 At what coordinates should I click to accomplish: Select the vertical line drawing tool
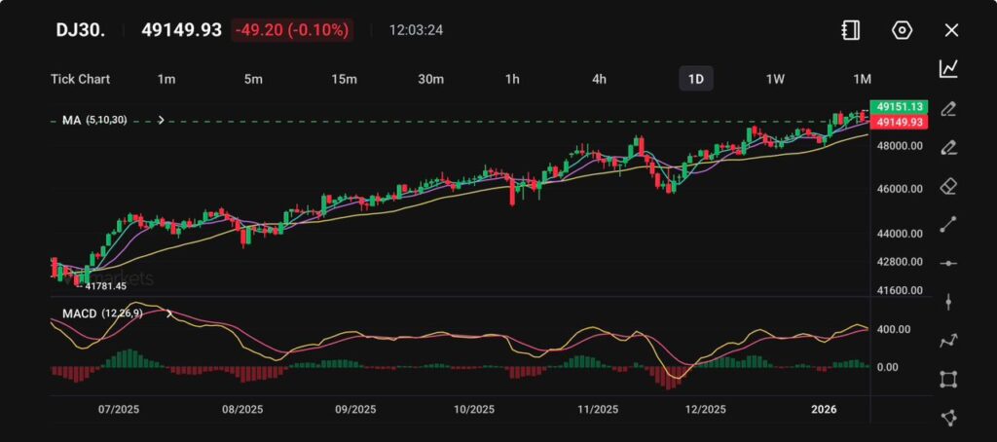[948, 302]
